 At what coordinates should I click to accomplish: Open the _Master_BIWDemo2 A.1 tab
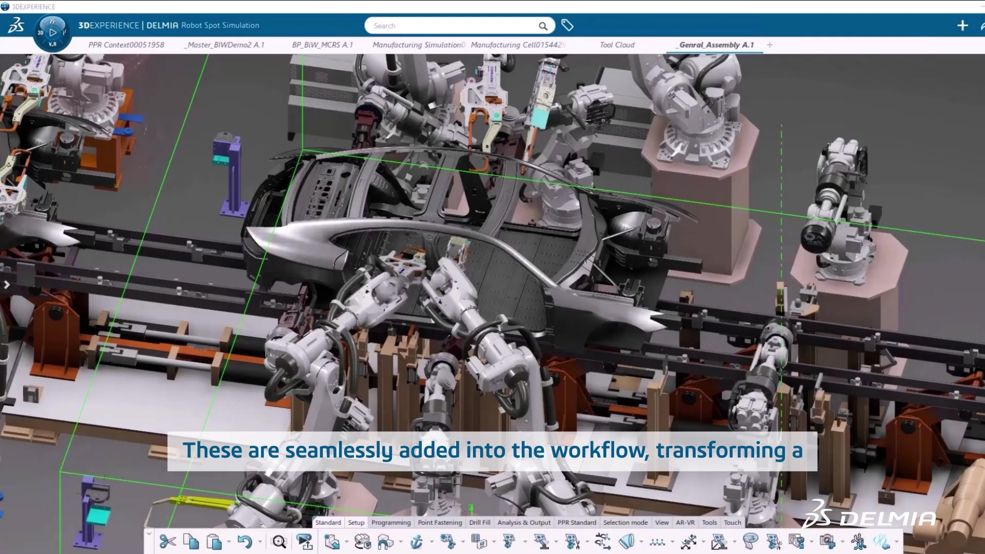pos(224,45)
